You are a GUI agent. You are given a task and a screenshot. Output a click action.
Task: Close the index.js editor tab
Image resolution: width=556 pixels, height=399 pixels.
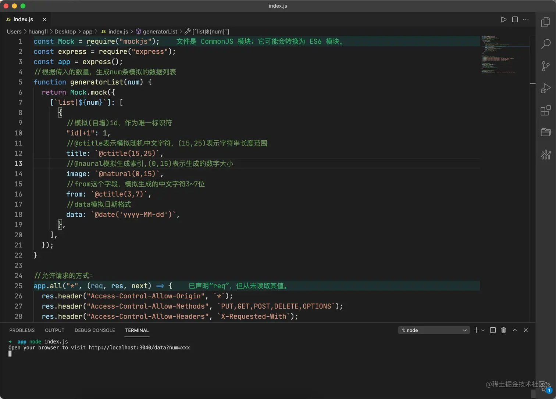coord(44,19)
